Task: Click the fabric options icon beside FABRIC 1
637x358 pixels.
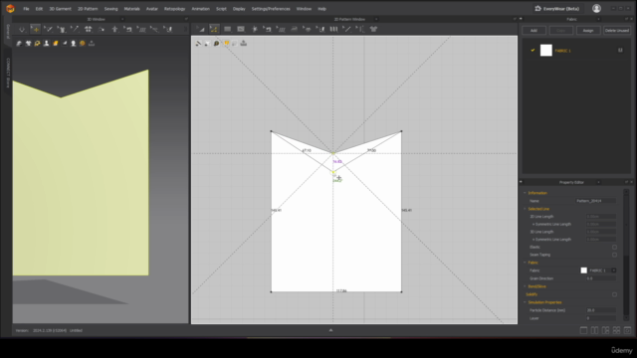Action: click(620, 51)
